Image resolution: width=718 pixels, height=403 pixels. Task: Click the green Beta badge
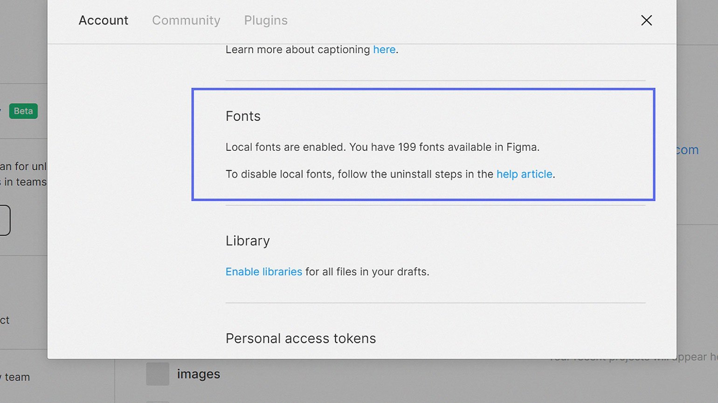click(x=23, y=111)
